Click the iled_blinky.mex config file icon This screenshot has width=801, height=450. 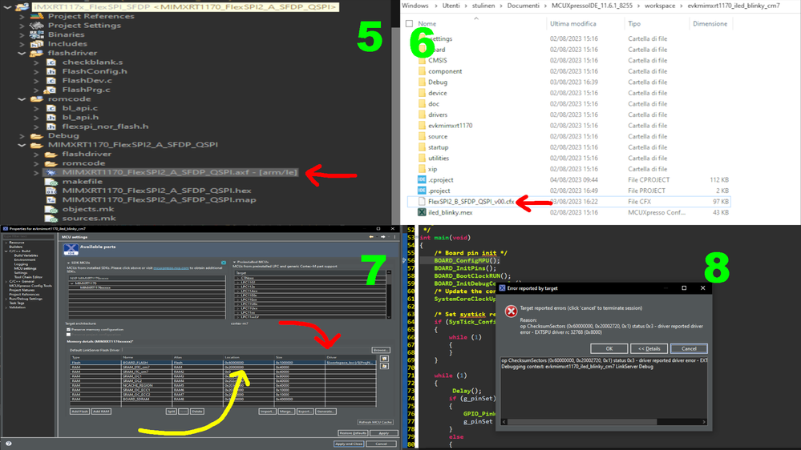coord(422,212)
